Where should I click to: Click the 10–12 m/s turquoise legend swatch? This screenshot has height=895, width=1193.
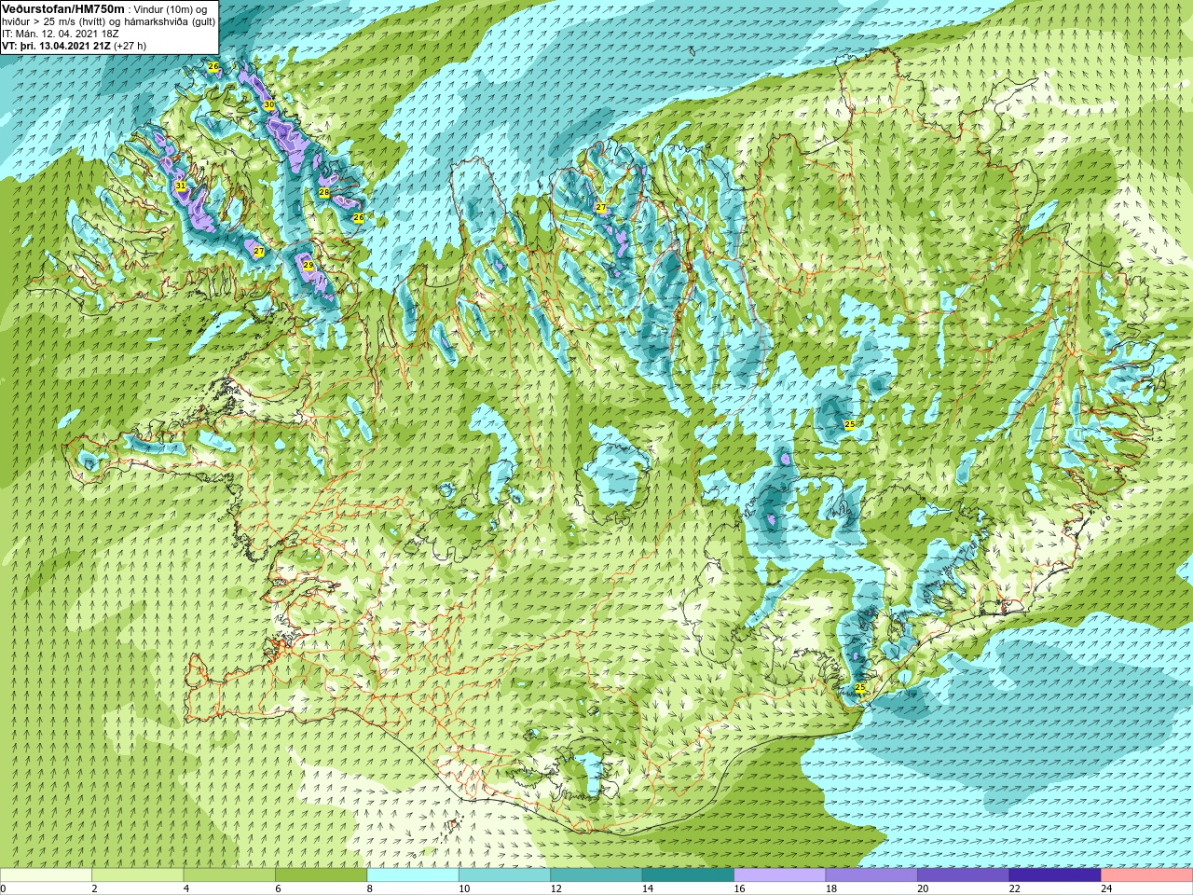pos(504,875)
